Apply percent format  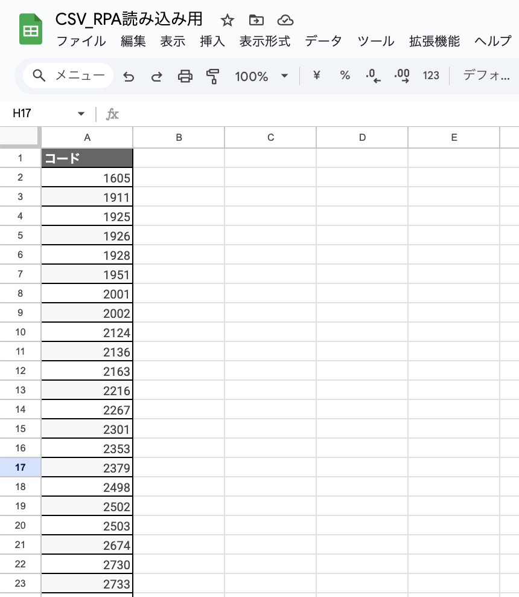(x=345, y=76)
